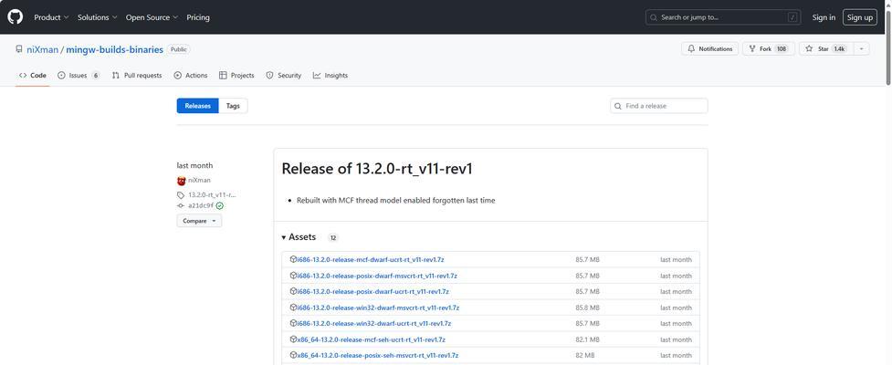
Task: Click the Assets count badge 12
Action: pyautogui.click(x=333, y=237)
